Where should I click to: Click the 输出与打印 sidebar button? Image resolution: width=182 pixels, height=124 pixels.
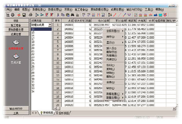click(x=16, y=109)
